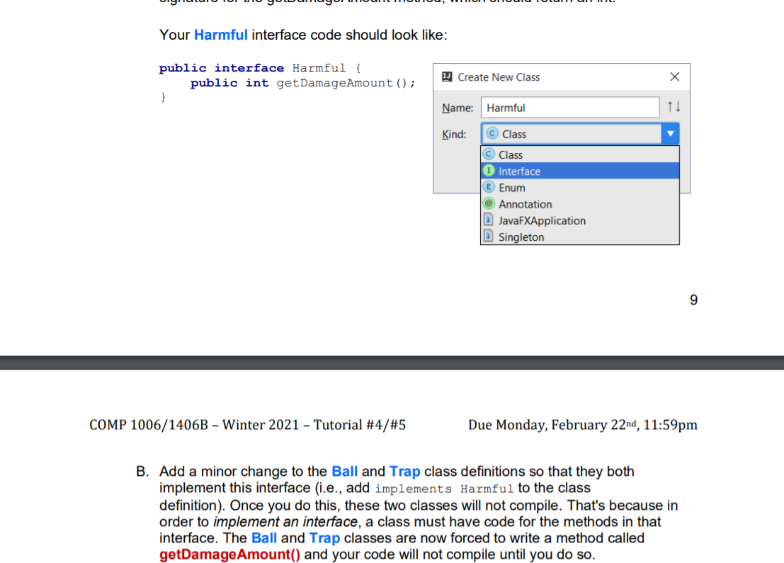Open the Kind dropdown arrow
784x563 pixels.
pos(670,134)
